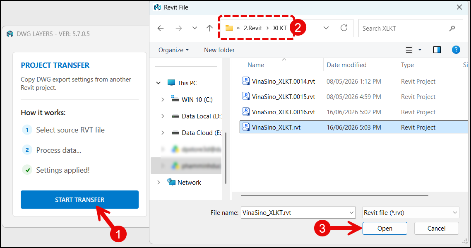Viewport: 471px width, 248px height.
Task: Click Revit File dialog title icon
Action: 157,7
